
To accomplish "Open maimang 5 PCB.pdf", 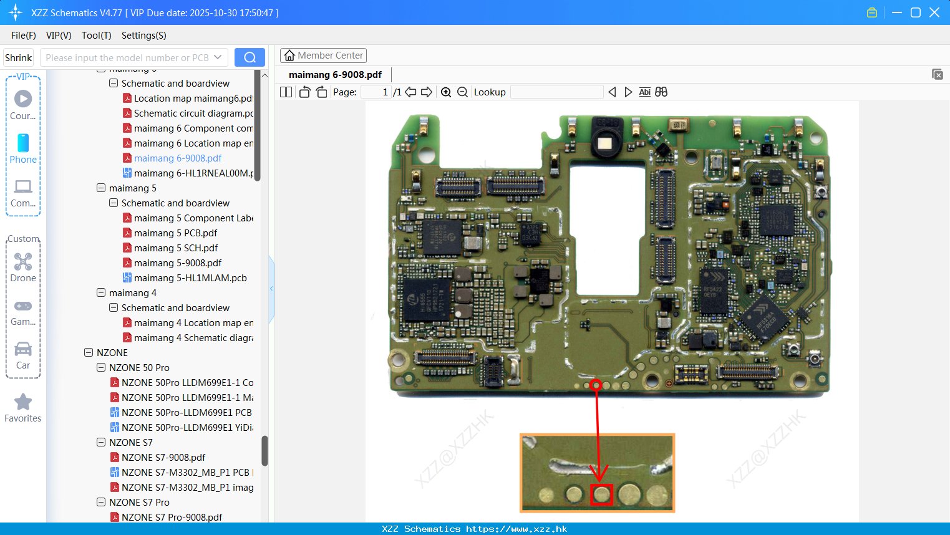I will [x=170, y=233].
